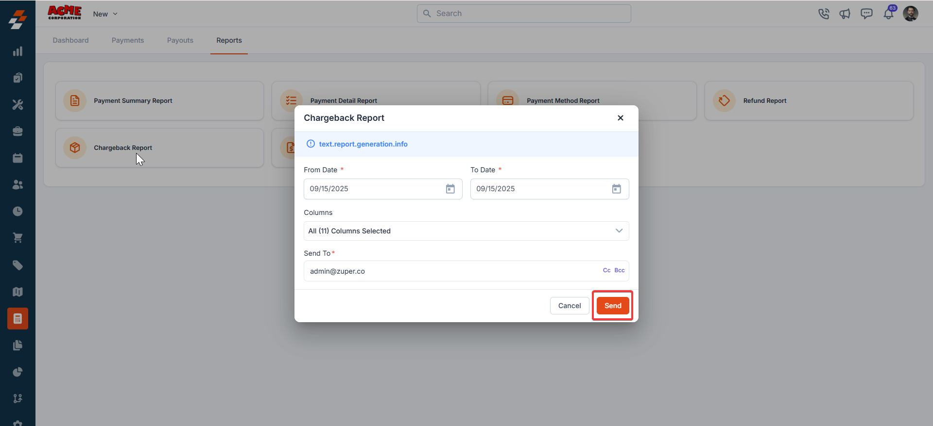Send the chargeback report

613,306
